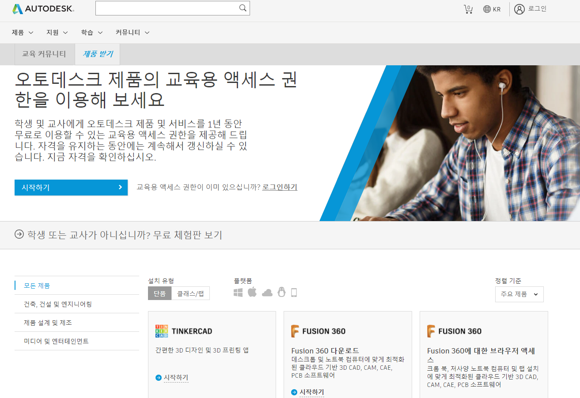Select 클래스/랩 installation type
Screen dimensions: 580x398
[190, 293]
